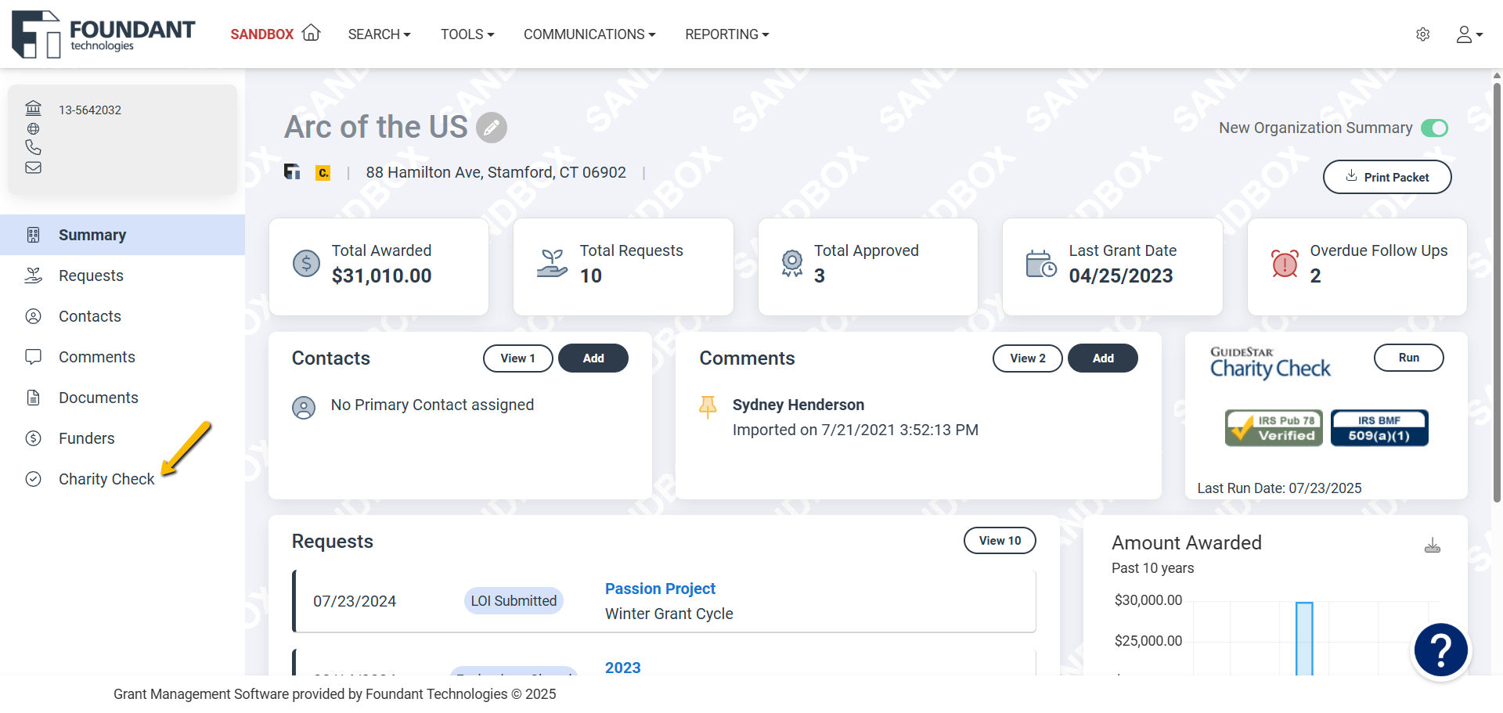Open Contacts in the sidebar
Viewport: 1503px width, 713px height.
122,316
